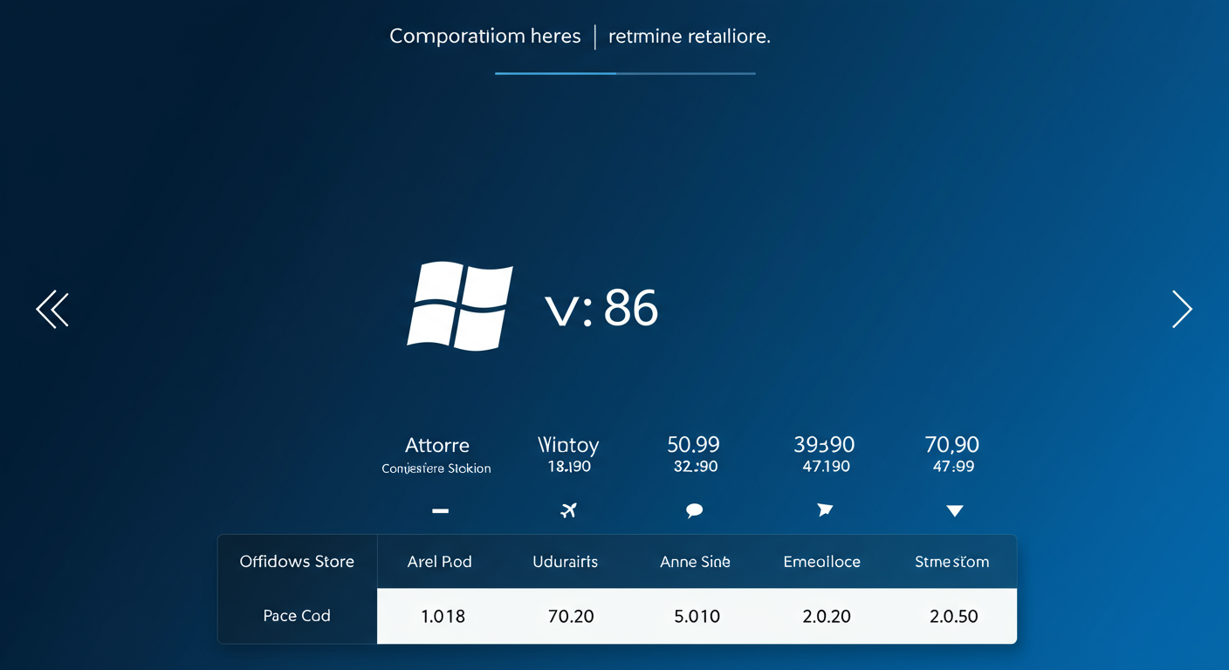Select the 2.0.50 cell
Viewport: 1229px width, 670px height.
click(x=954, y=616)
